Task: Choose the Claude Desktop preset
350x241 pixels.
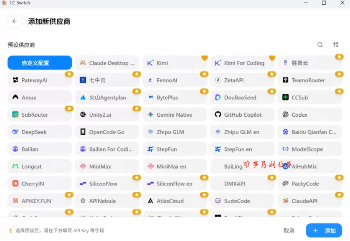Action: pos(107,63)
